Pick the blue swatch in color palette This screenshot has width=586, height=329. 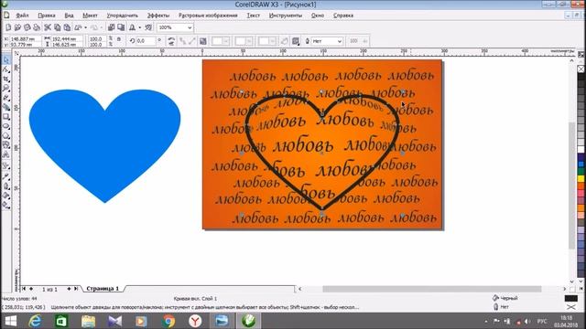click(x=581, y=164)
